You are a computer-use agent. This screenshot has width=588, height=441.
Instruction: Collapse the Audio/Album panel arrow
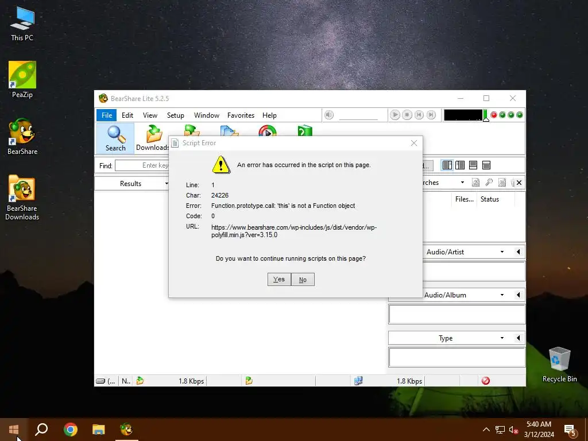[x=519, y=295]
